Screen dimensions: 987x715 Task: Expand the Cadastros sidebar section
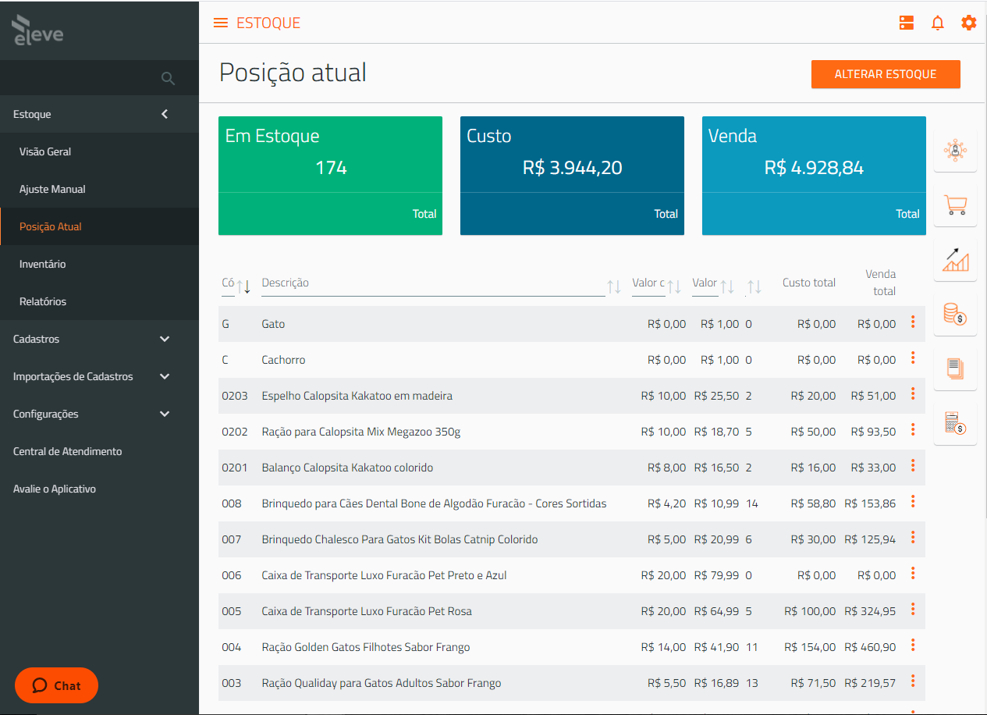click(165, 339)
